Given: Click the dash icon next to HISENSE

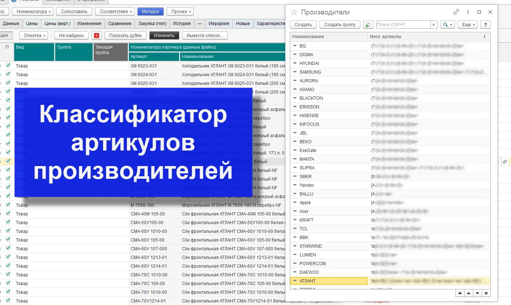Looking at the screenshot, I should (295, 115).
